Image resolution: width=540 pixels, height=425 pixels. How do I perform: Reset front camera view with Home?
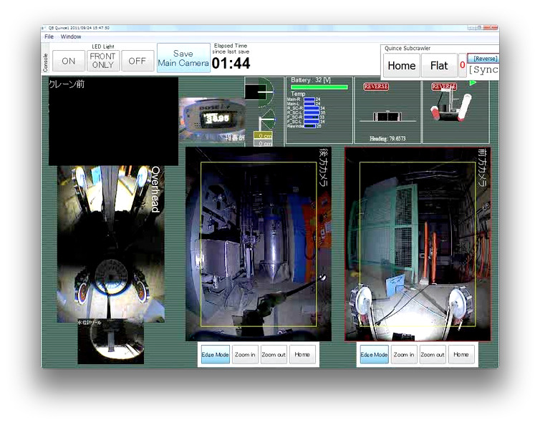[x=461, y=354]
